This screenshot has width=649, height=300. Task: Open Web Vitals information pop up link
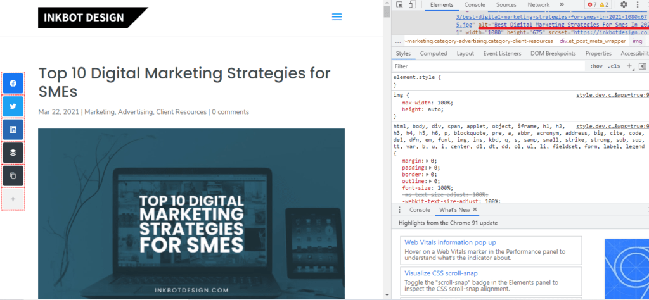click(x=450, y=242)
